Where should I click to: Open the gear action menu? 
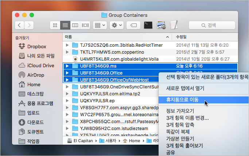pyautogui.click(x=117, y=25)
